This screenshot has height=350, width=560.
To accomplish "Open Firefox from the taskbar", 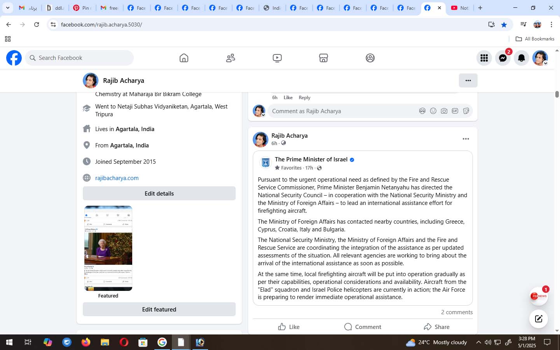I will pyautogui.click(x=86, y=342).
